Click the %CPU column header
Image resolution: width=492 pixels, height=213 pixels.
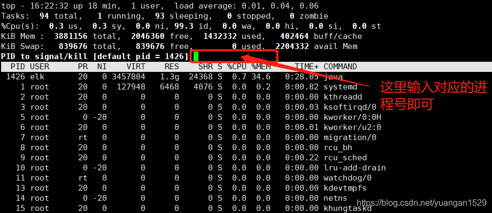tap(237, 67)
